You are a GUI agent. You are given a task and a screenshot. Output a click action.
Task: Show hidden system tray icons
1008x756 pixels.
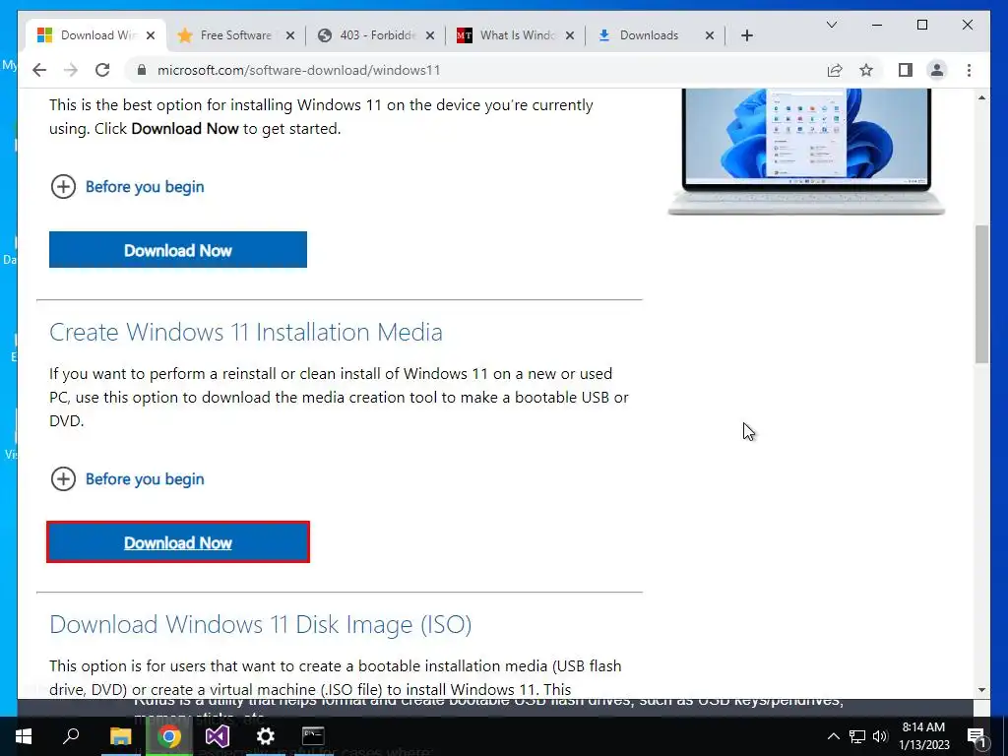pyautogui.click(x=833, y=736)
